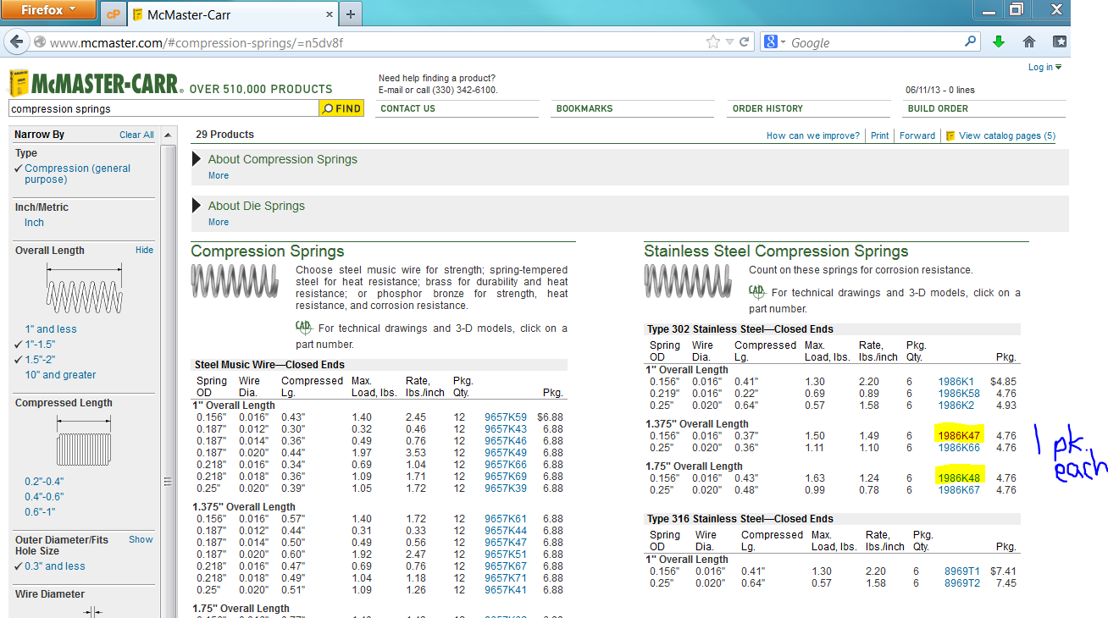Open part number 1986K67
This screenshot has height=618, width=1108.
point(959,490)
